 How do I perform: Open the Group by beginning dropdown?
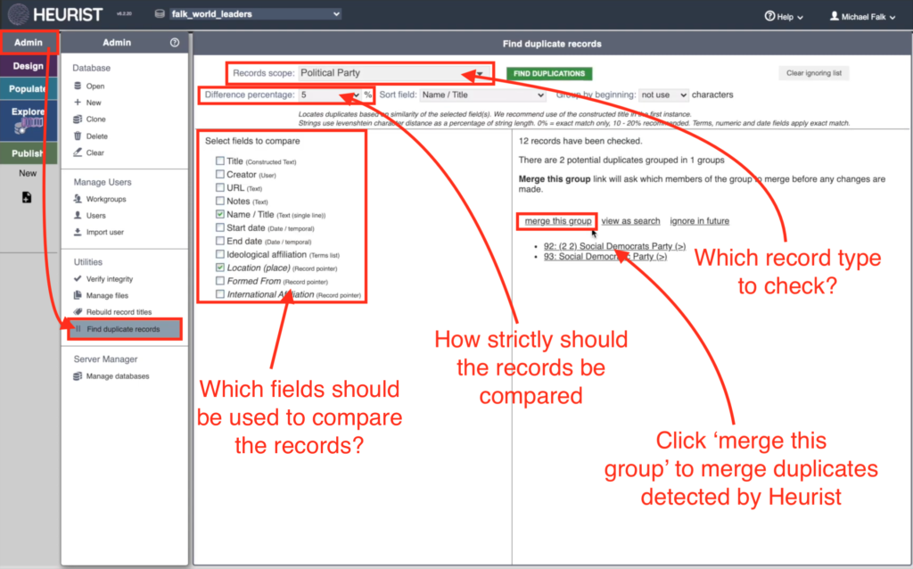(x=663, y=95)
